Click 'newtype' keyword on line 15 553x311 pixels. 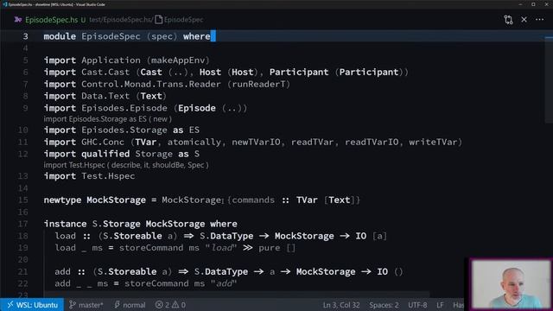pyautogui.click(x=62, y=200)
